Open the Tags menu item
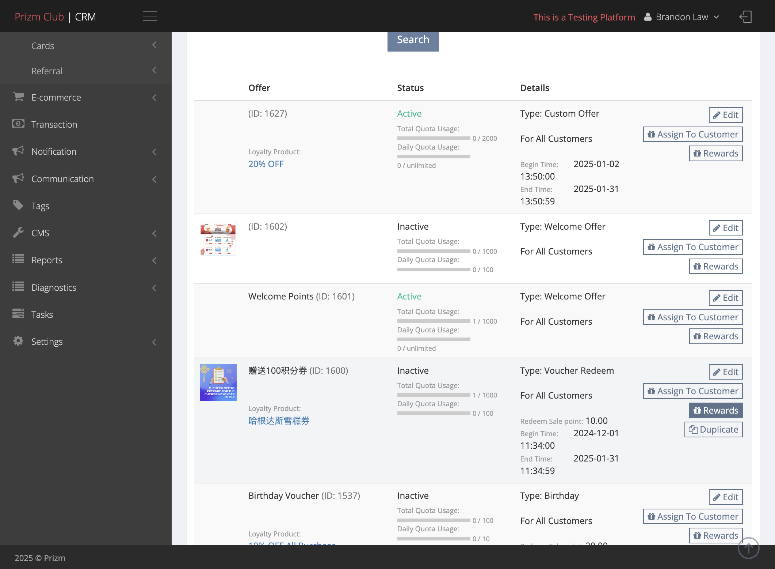This screenshot has height=569, width=775. click(86, 206)
